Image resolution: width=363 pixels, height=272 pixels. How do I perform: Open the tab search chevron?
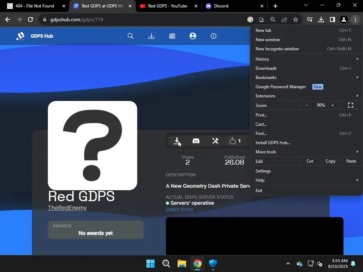pos(306,5)
